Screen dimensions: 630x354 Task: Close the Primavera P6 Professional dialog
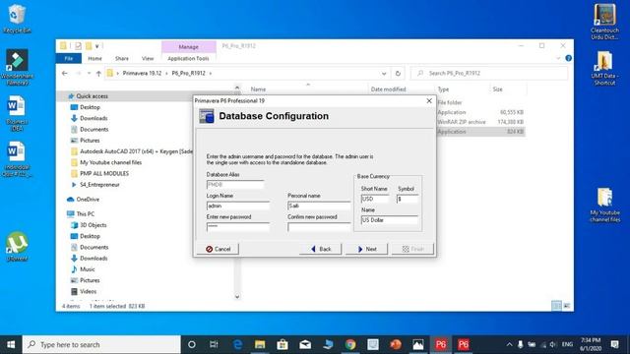(429, 100)
